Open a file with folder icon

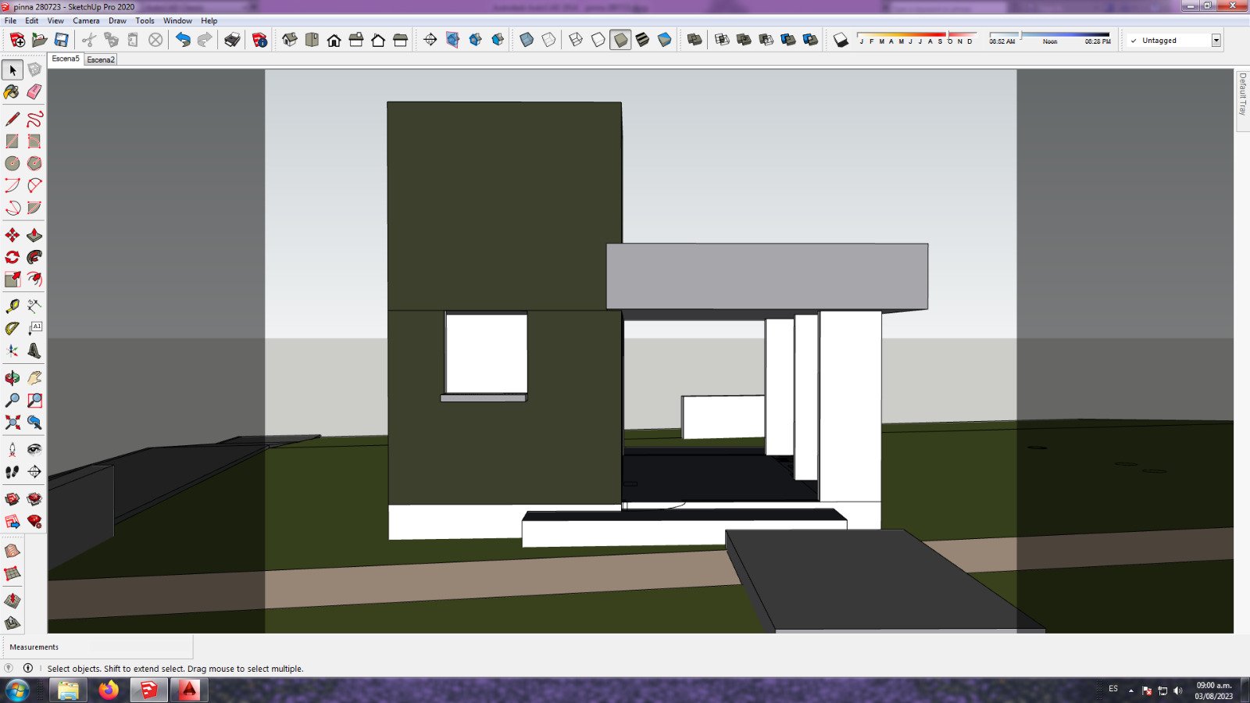pos(39,40)
